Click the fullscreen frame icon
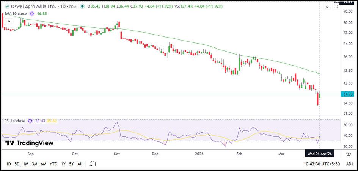Image resolution: width=358 pixels, height=171 pixels. (336, 6)
